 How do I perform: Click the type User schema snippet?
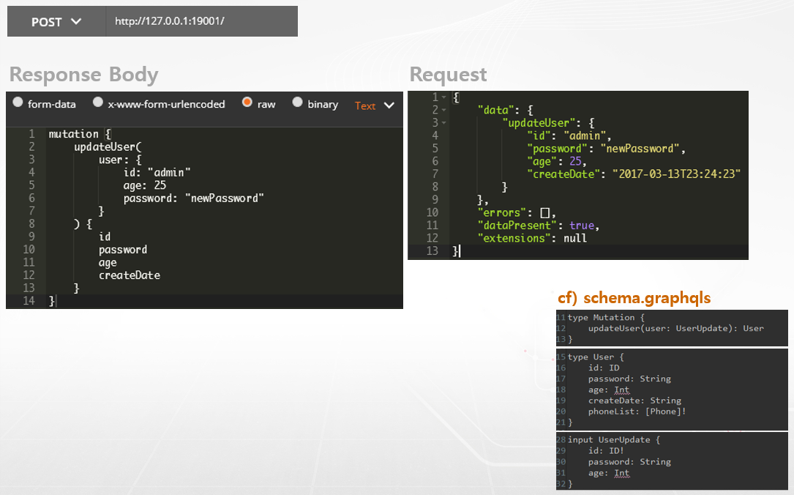(x=672, y=390)
